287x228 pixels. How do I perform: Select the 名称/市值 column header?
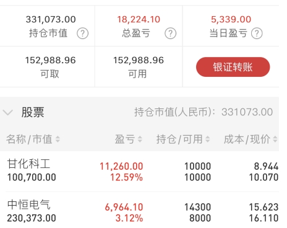[29, 139]
